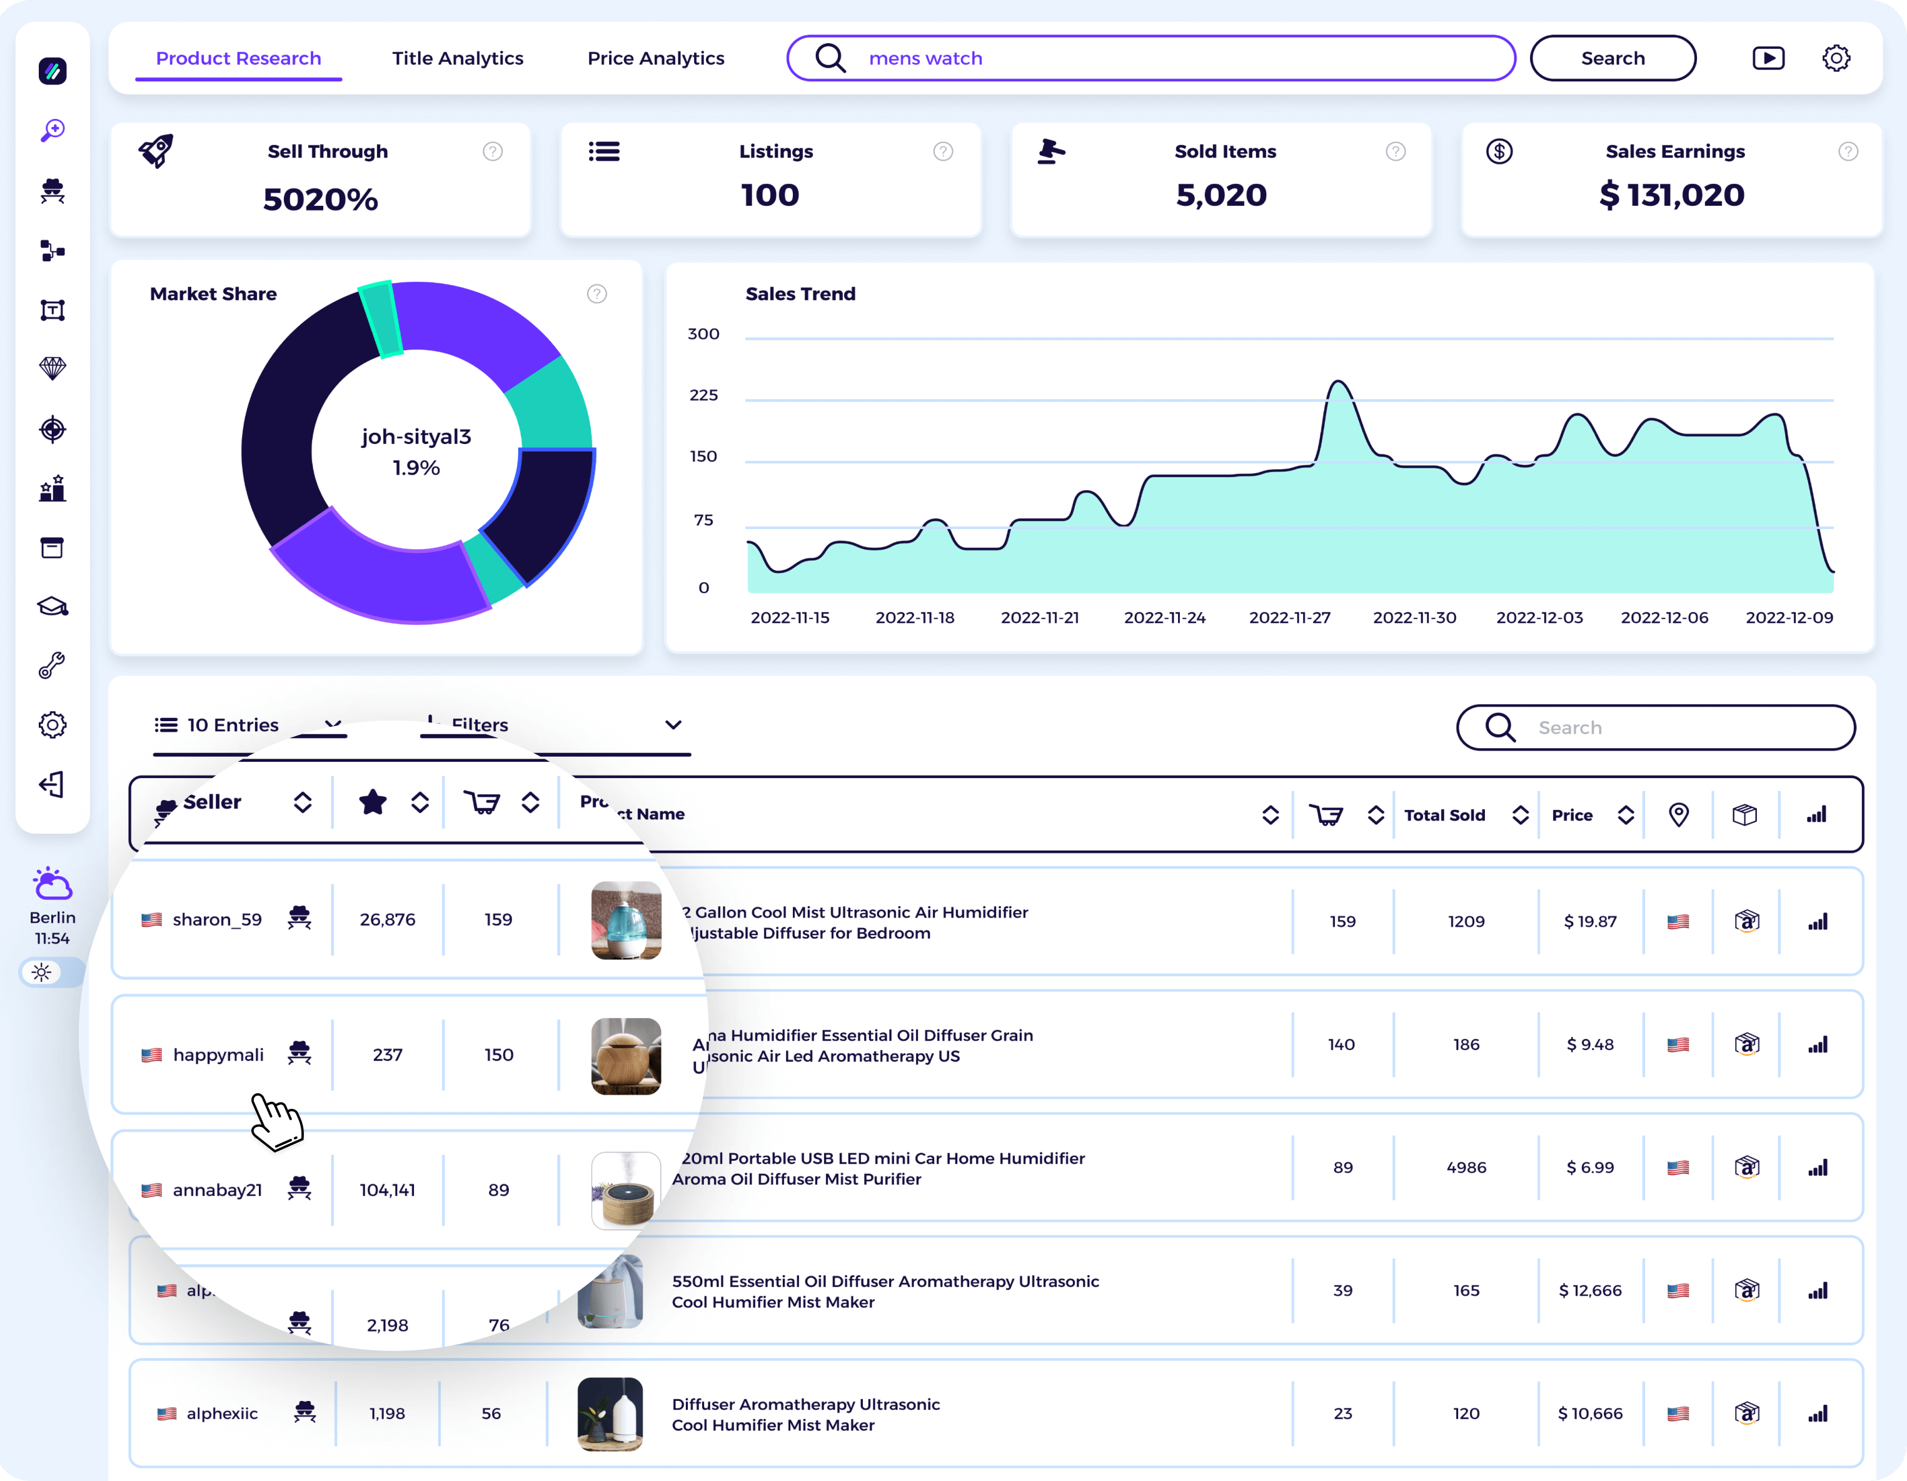Show the Sold Items help tooltip icon
Screen dimensions: 1907x1481
(1396, 152)
